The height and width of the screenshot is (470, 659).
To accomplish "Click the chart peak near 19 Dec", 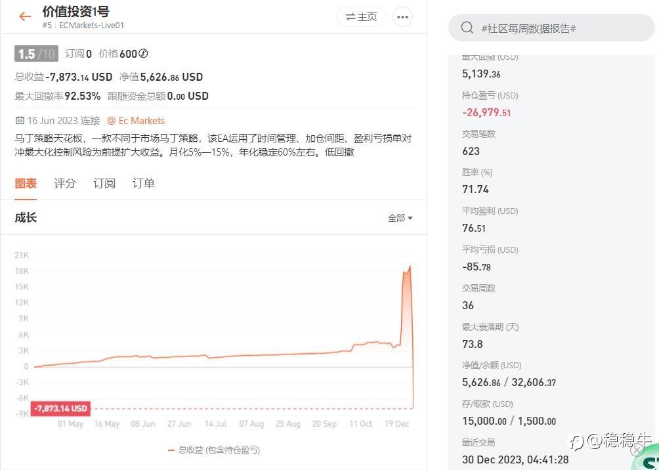I will click(x=410, y=267).
